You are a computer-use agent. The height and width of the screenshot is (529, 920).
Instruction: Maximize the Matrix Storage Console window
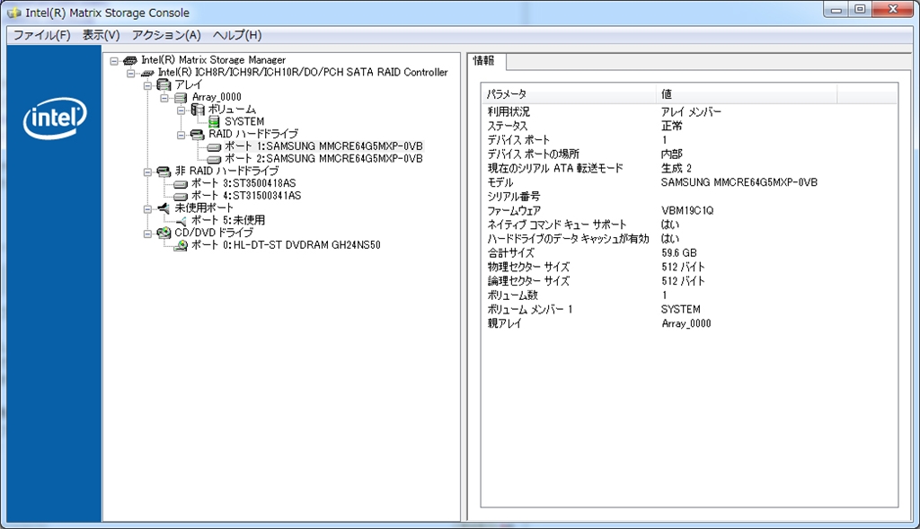[860, 9]
